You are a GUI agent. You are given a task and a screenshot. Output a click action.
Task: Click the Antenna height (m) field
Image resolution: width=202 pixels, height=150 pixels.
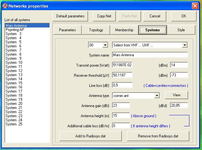tap(121, 116)
